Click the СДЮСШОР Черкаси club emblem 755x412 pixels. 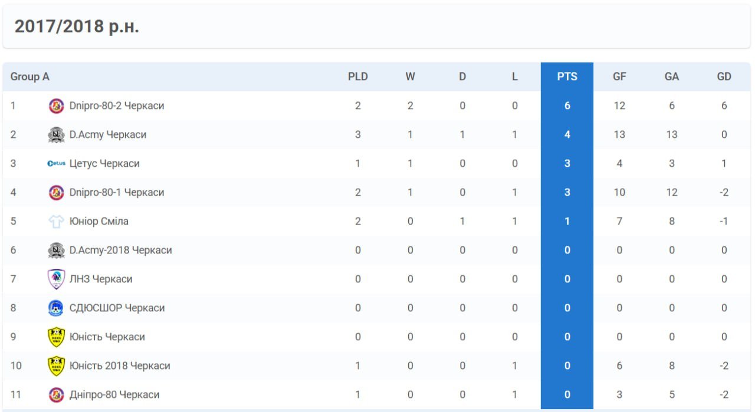(x=56, y=308)
